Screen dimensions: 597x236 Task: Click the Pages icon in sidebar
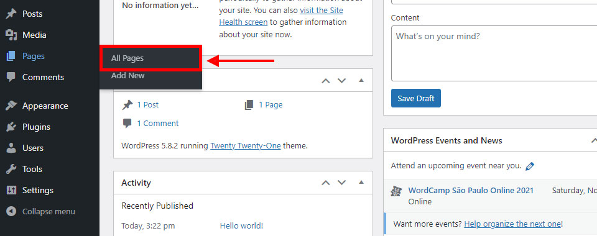coord(11,57)
